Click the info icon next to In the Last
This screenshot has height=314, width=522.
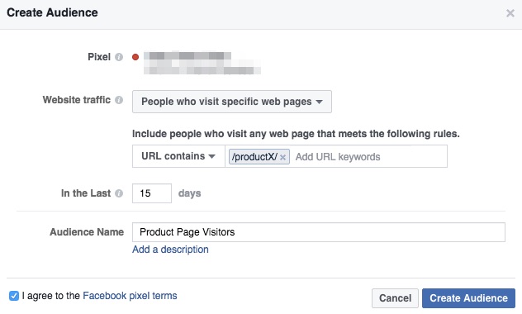119,193
